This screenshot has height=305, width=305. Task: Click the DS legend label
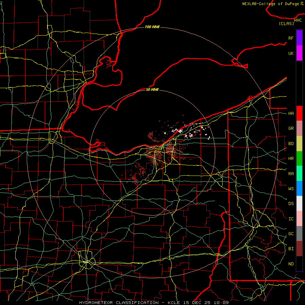(x=291, y=203)
